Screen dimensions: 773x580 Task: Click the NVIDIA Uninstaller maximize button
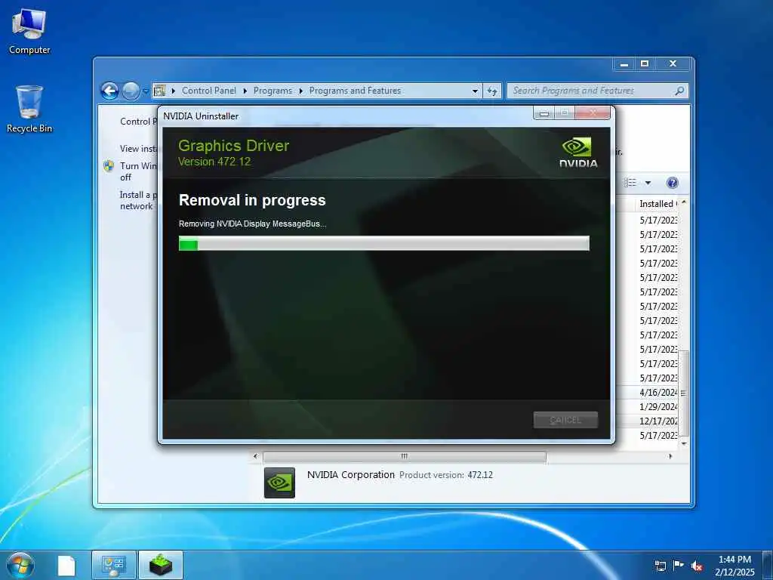[565, 113]
